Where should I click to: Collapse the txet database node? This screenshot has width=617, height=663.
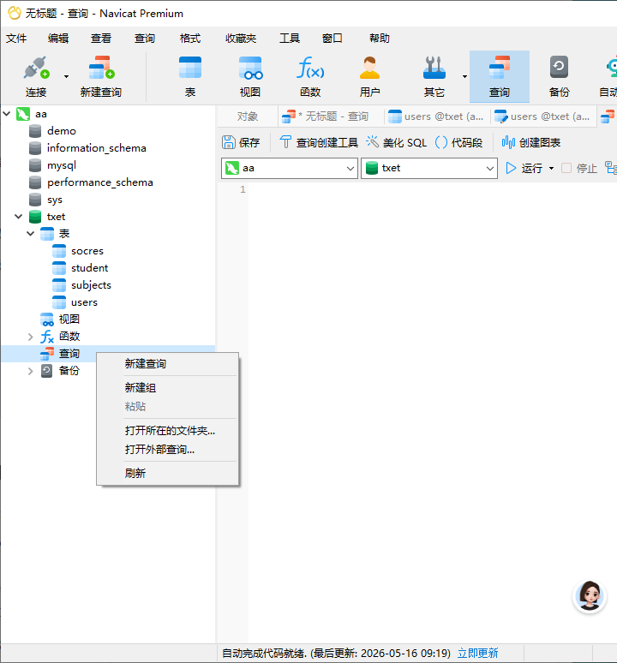pos(19,217)
